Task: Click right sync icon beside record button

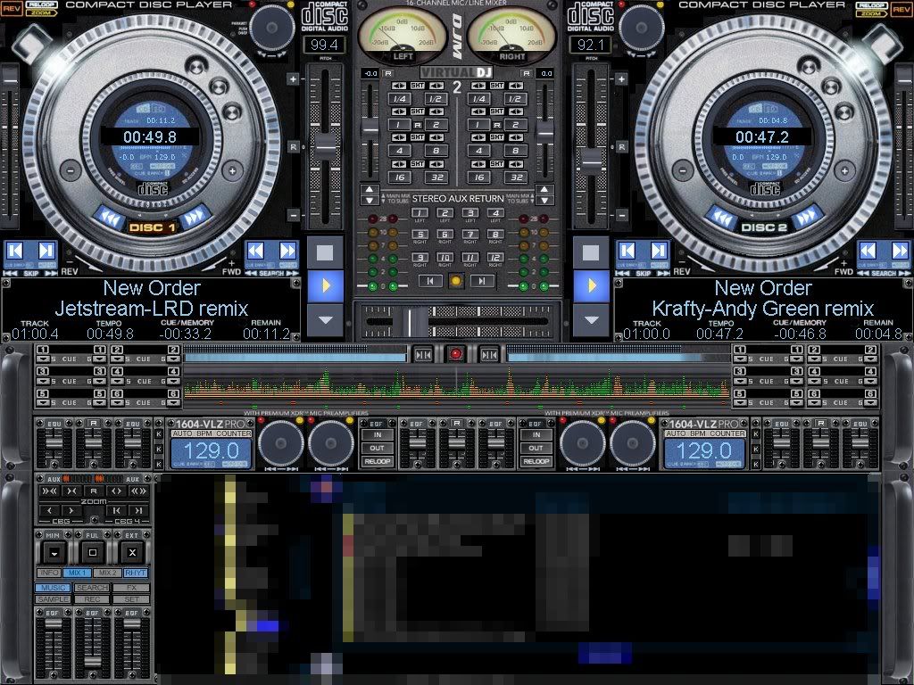Action: 489,353
